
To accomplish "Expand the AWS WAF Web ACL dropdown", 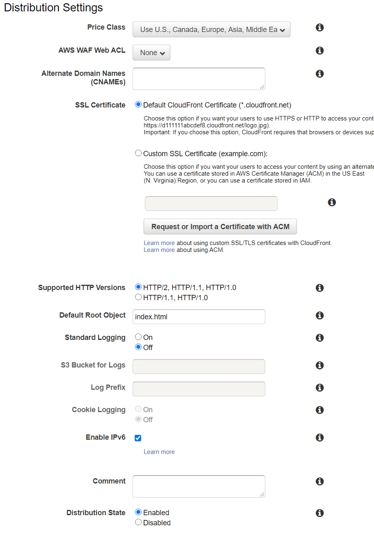I will [x=151, y=53].
